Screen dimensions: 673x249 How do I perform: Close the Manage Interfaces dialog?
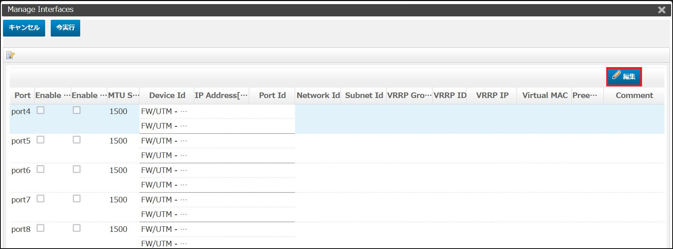pyautogui.click(x=661, y=10)
